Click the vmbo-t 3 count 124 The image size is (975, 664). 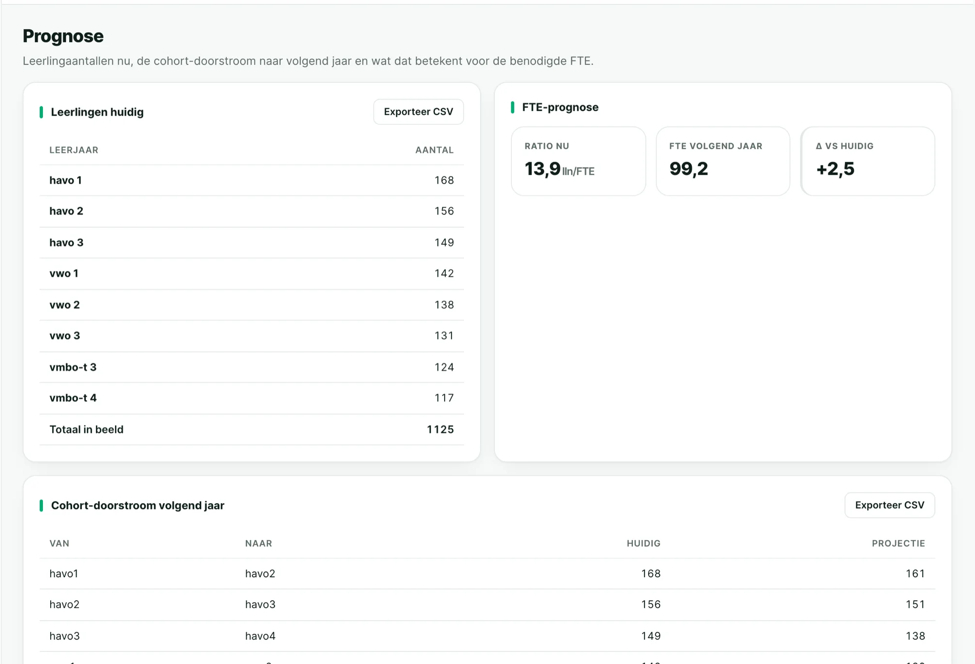coord(444,367)
